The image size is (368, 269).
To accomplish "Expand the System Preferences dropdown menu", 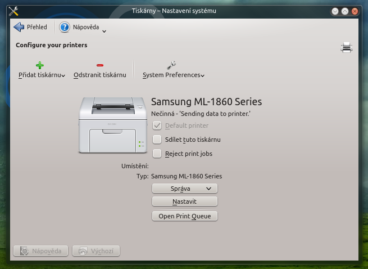I will [x=202, y=75].
